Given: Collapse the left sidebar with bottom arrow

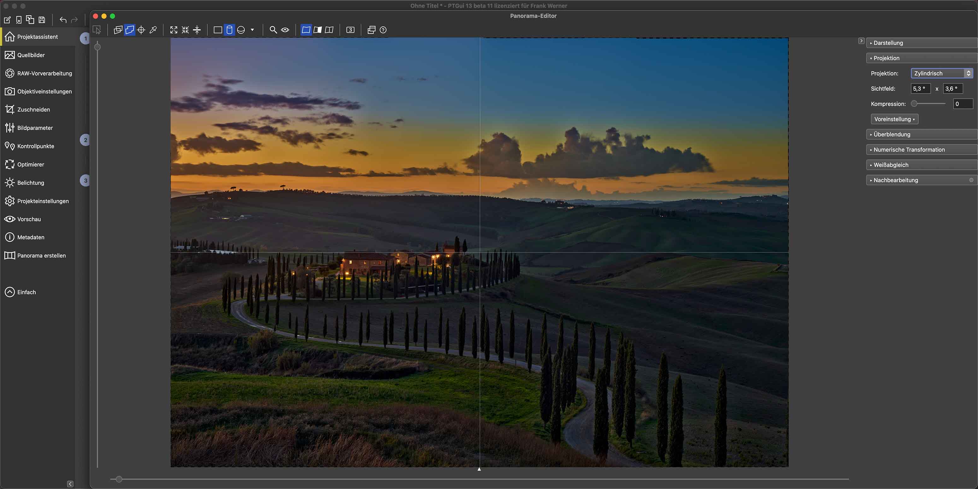Looking at the screenshot, I should click(x=70, y=484).
